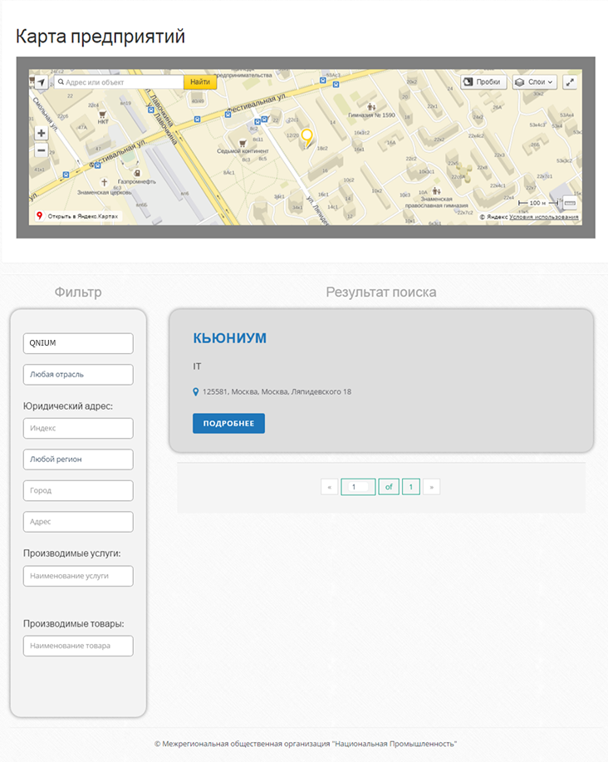Click the Город input field
Image resolution: width=608 pixels, height=762 pixels.
(78, 490)
